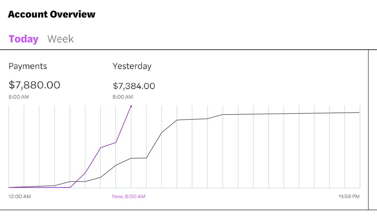Select the 'Now, 8:00 AM' axis label

128,196
